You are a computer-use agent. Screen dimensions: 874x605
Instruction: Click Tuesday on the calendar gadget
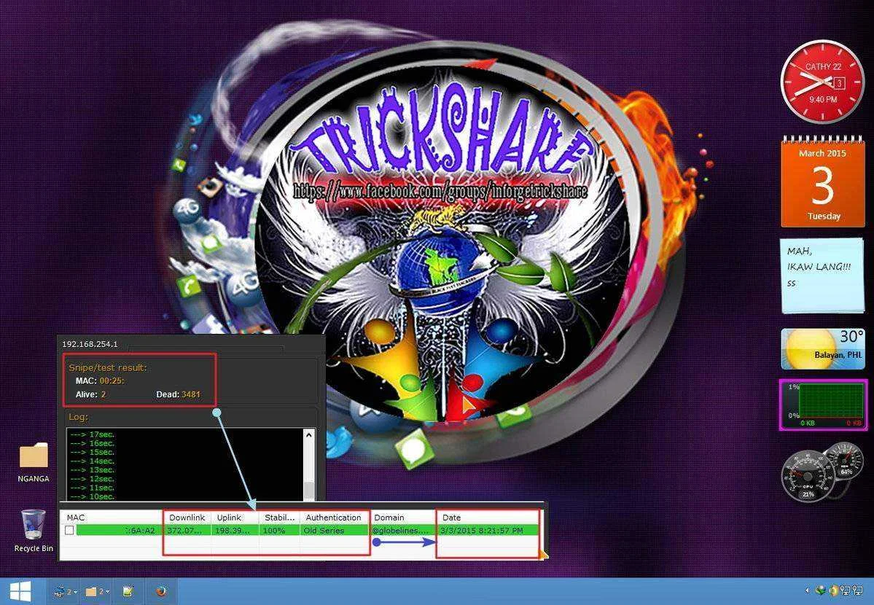coord(823,216)
